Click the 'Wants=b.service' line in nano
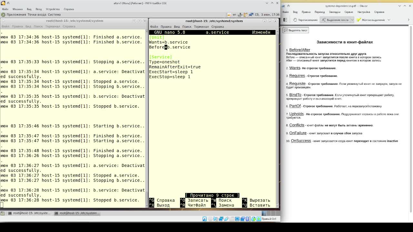 coord(168,42)
